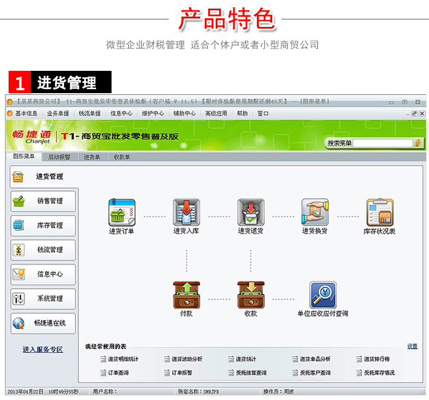Open the 进货退货 purchase return icon
429x400 pixels.
(x=251, y=212)
